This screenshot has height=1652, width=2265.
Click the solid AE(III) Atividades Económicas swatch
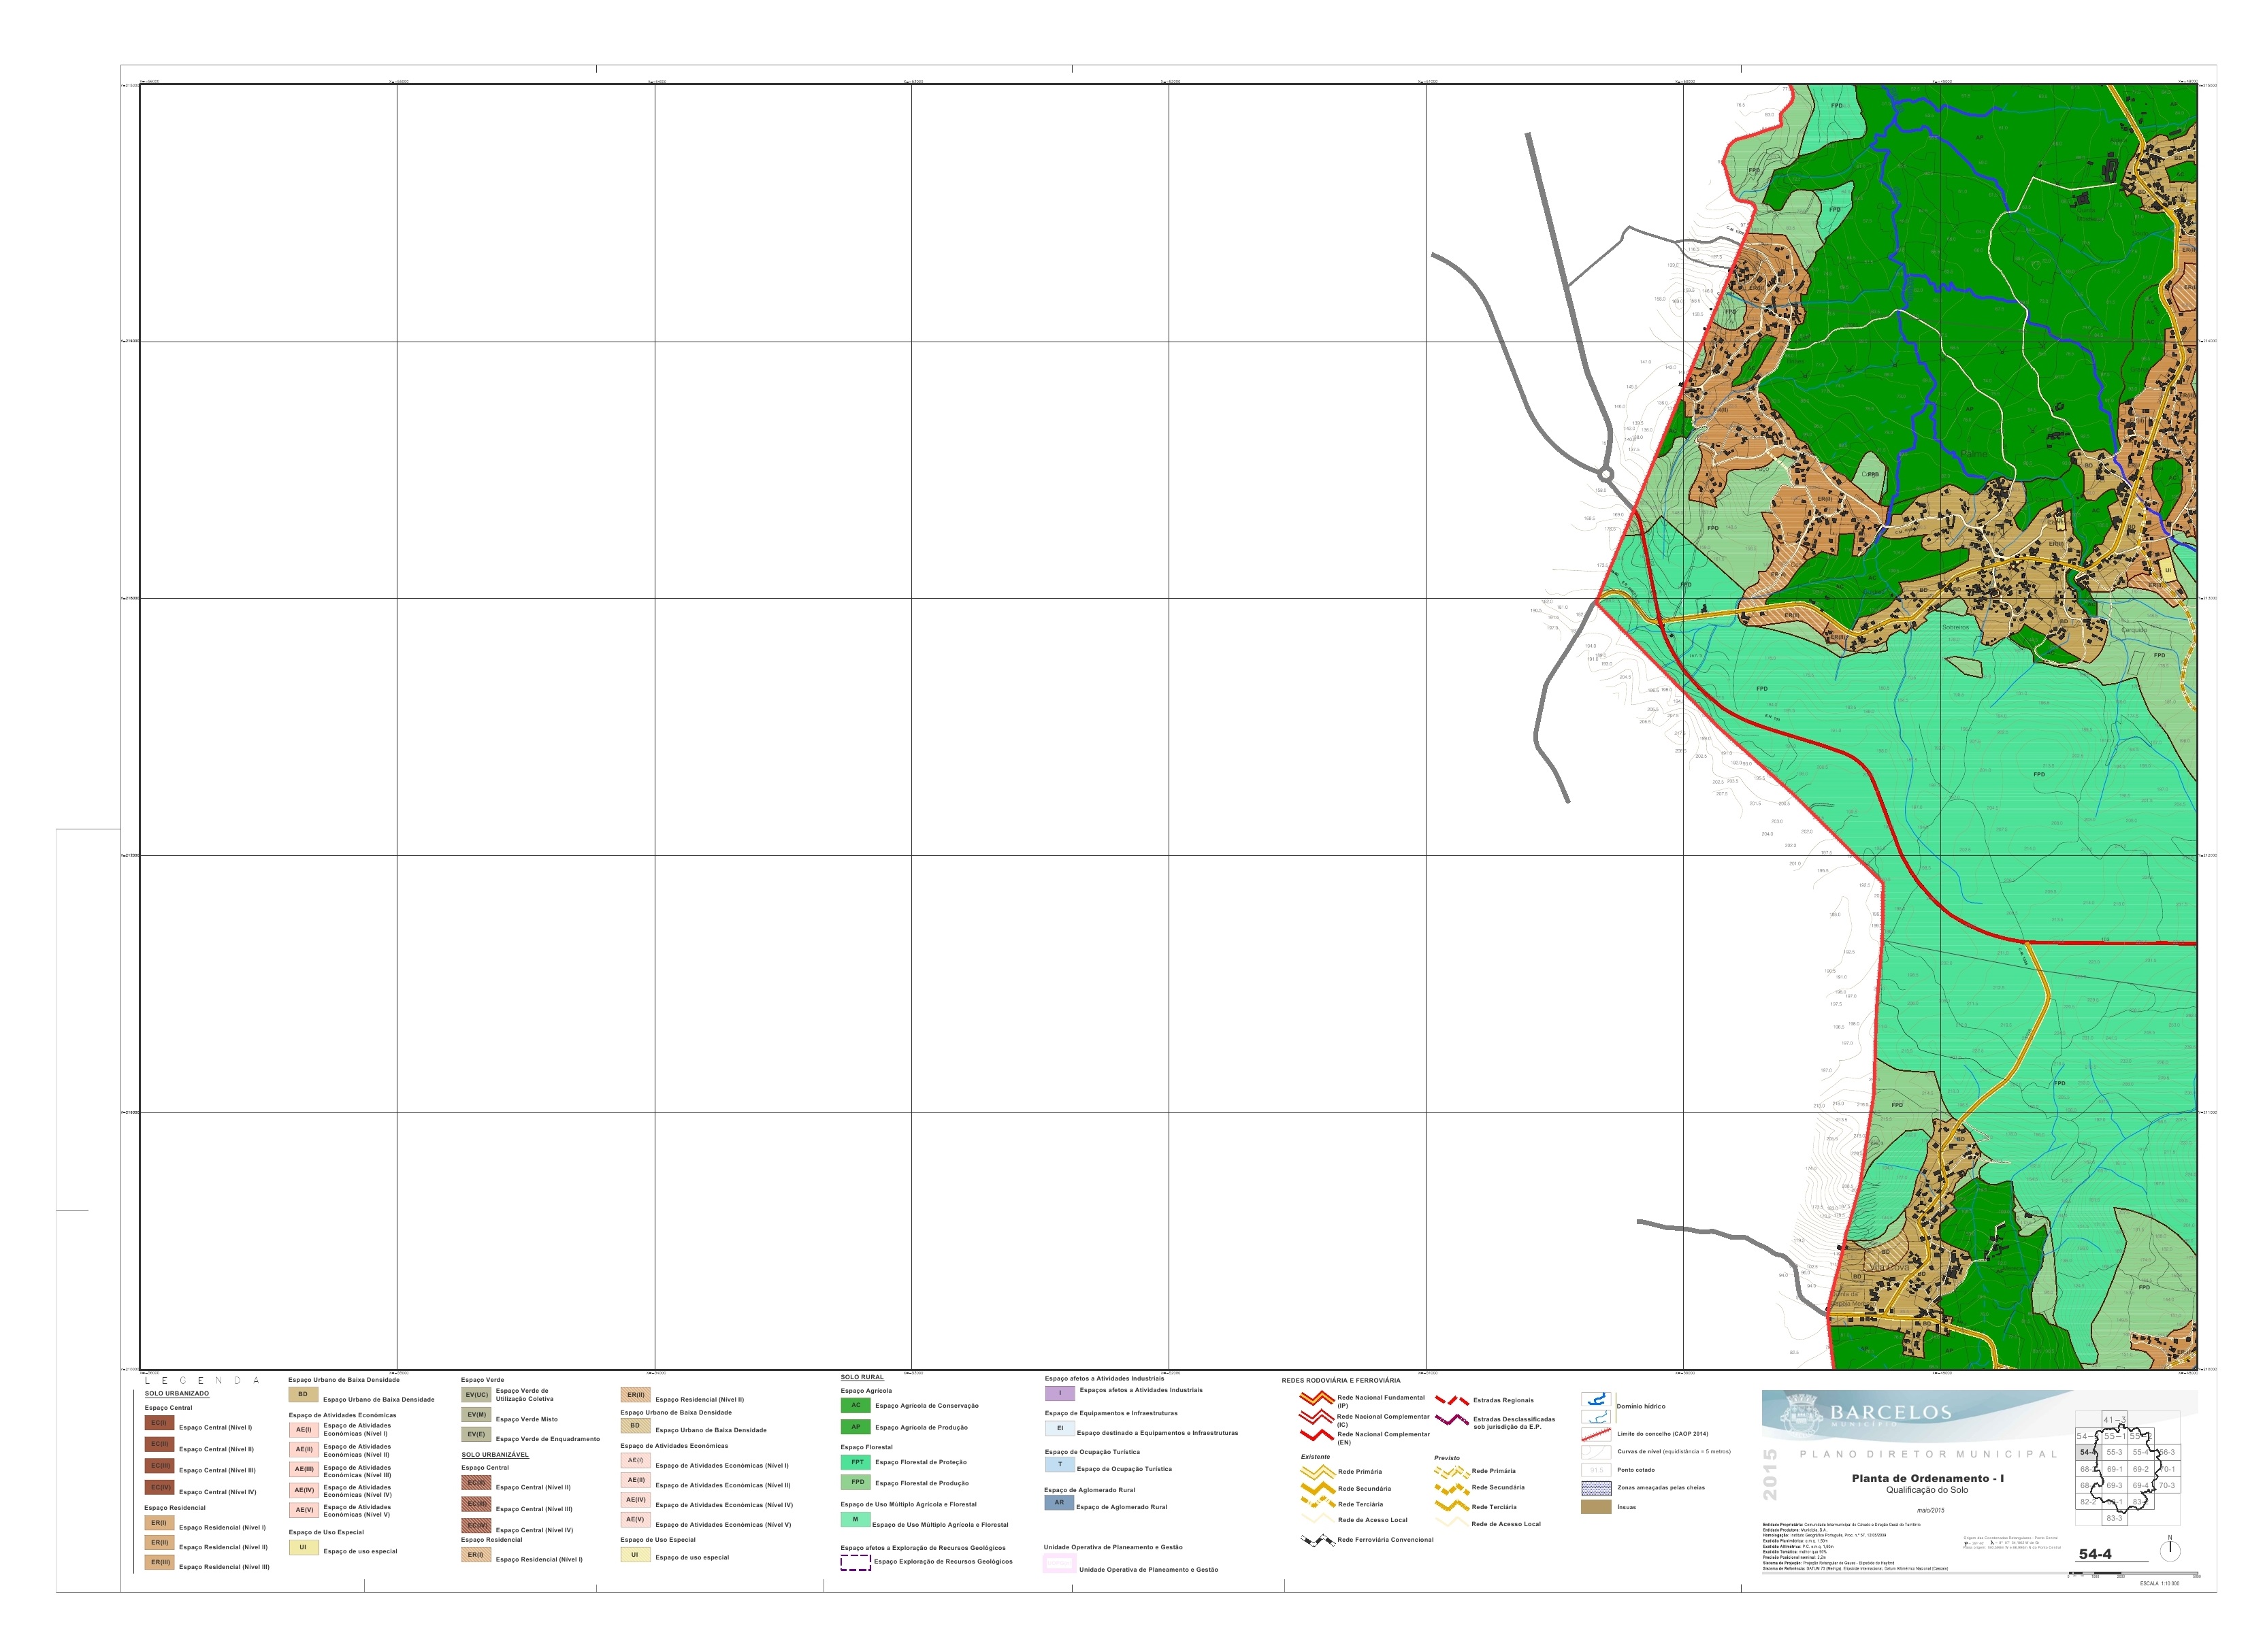point(304,1469)
